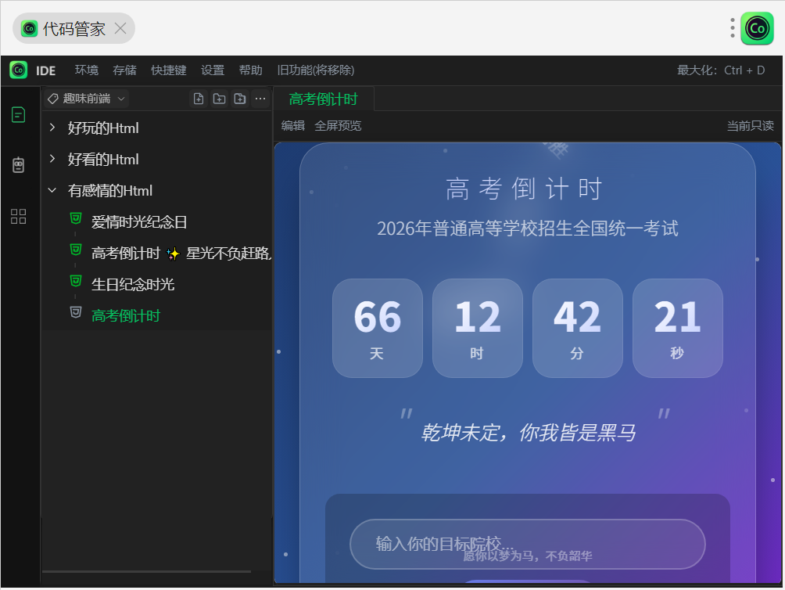
Task: Open the grid apps sidebar icon
Action: pyautogui.click(x=18, y=217)
